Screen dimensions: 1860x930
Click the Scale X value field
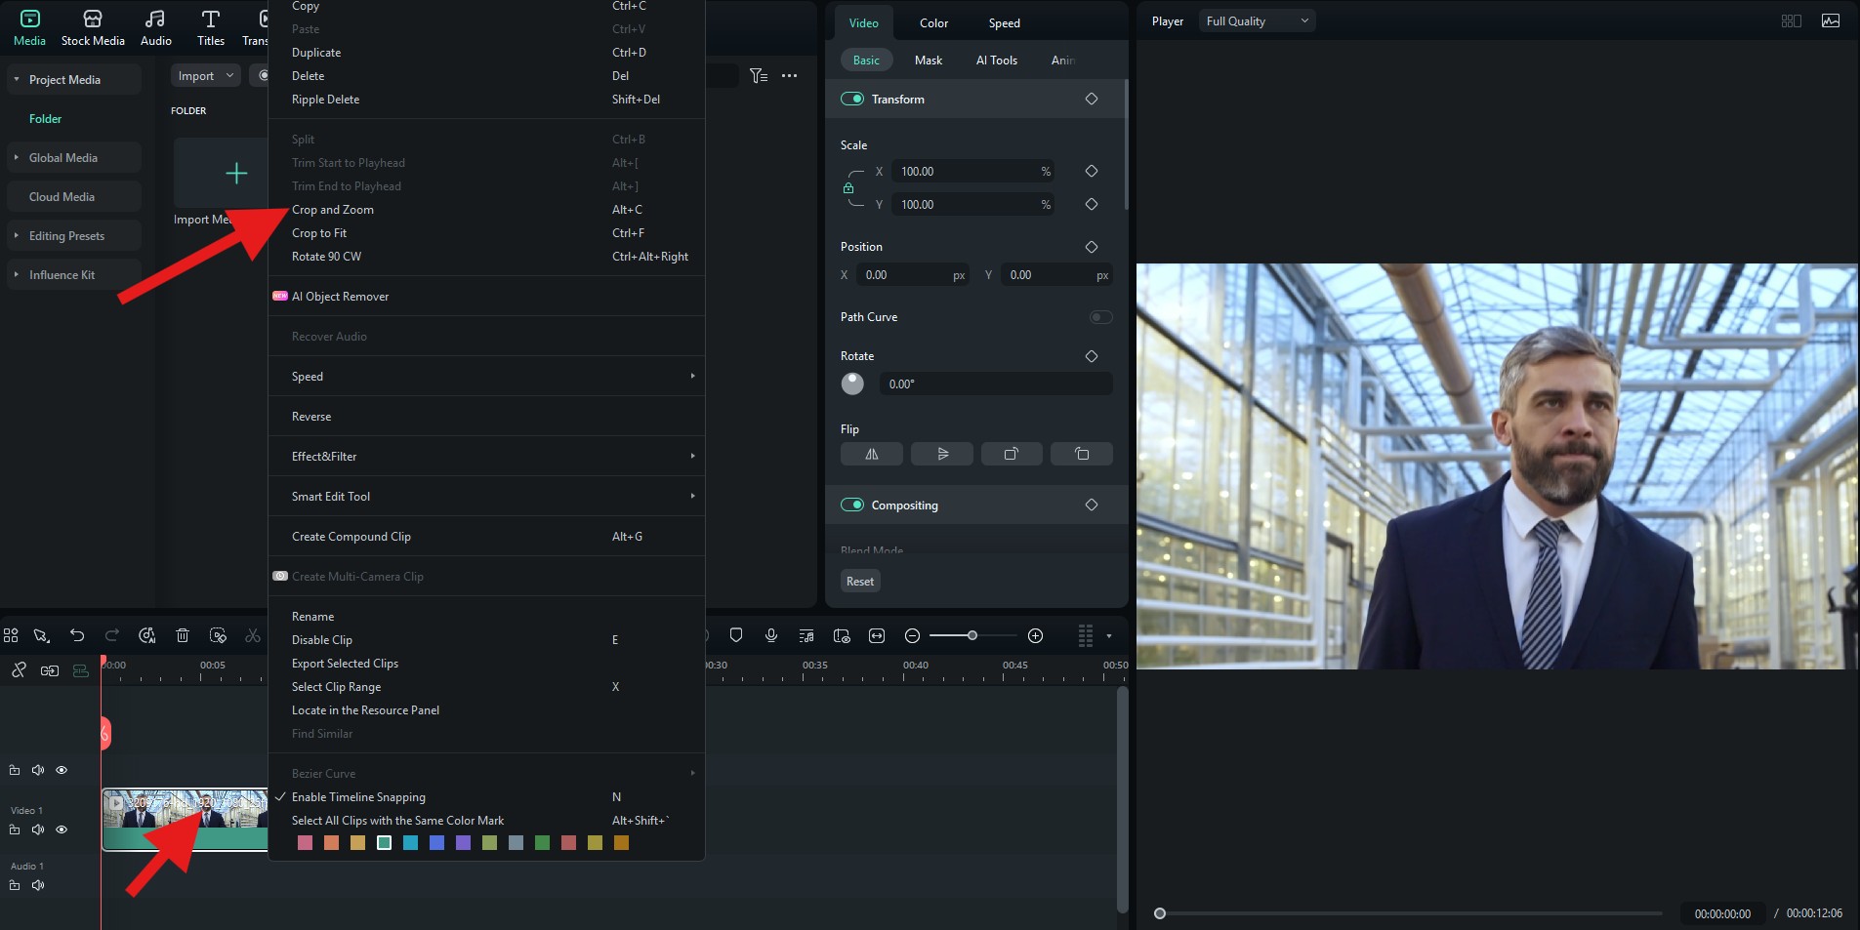click(x=971, y=171)
